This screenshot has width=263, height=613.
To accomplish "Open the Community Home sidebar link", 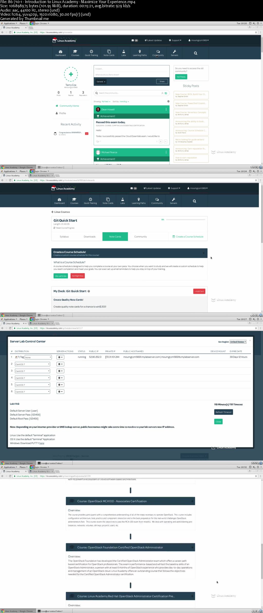I will click(67, 106).
